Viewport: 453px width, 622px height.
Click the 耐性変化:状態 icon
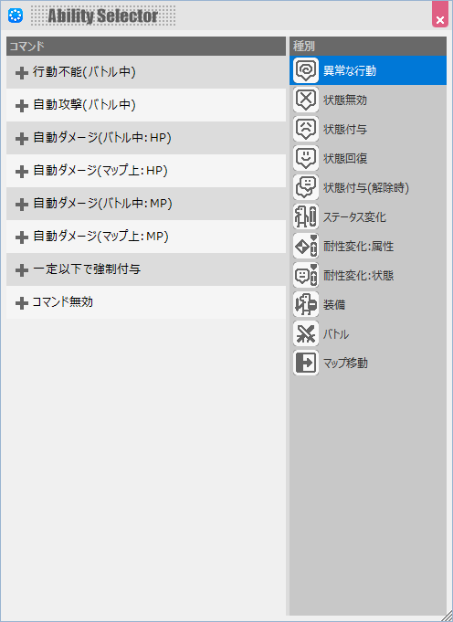(306, 275)
